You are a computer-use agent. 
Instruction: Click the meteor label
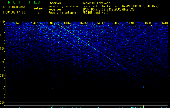38,8
